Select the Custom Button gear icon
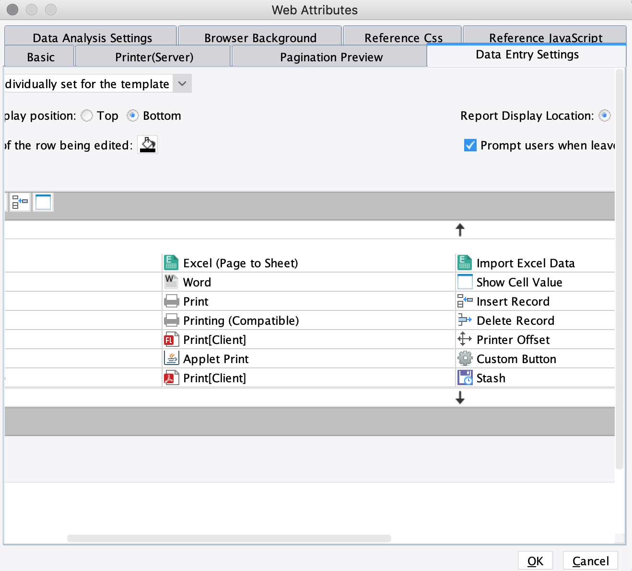Viewport: 632px width, 571px height. [464, 358]
